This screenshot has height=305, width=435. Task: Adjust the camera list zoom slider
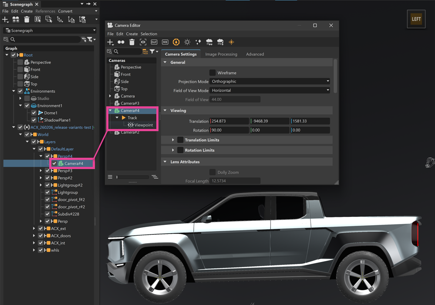(x=133, y=177)
